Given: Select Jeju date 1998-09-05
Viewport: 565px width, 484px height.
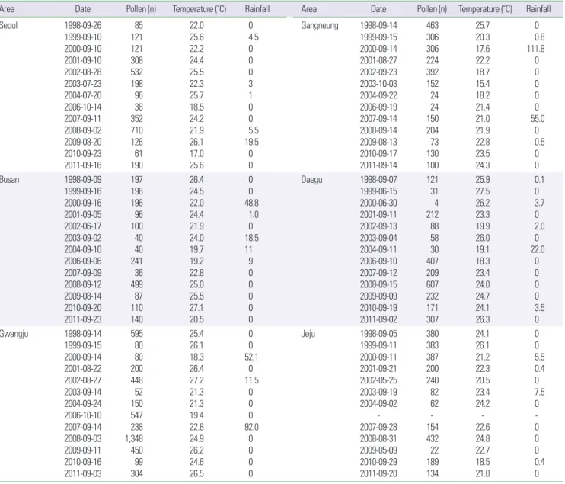Looking at the screenshot, I should point(378,334).
